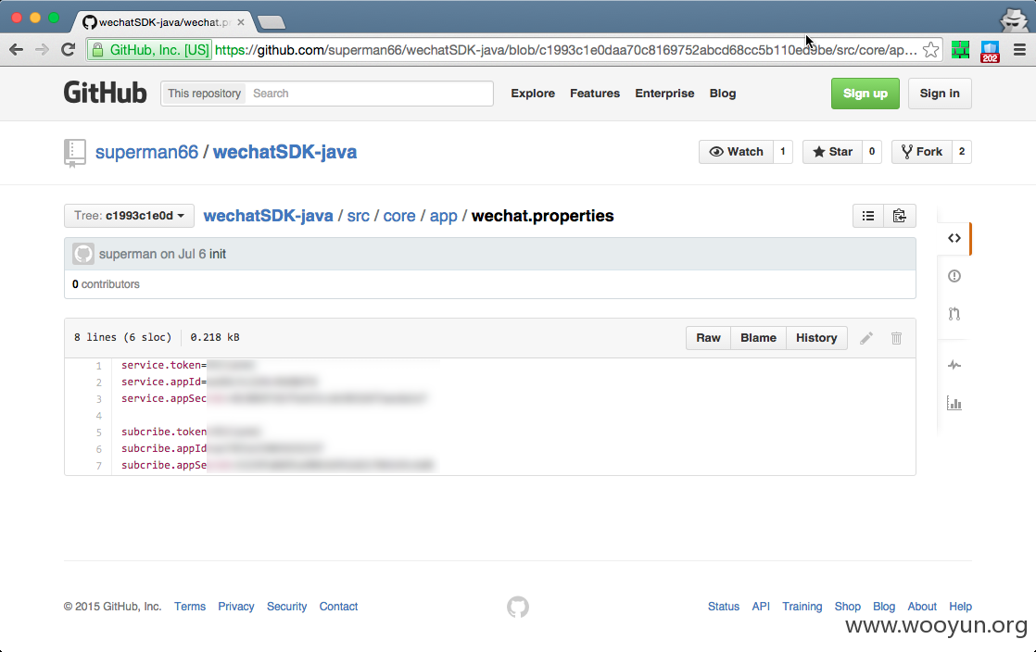The width and height of the screenshot is (1036, 652).
Task: Click the This repository search scope label
Action: coord(204,94)
